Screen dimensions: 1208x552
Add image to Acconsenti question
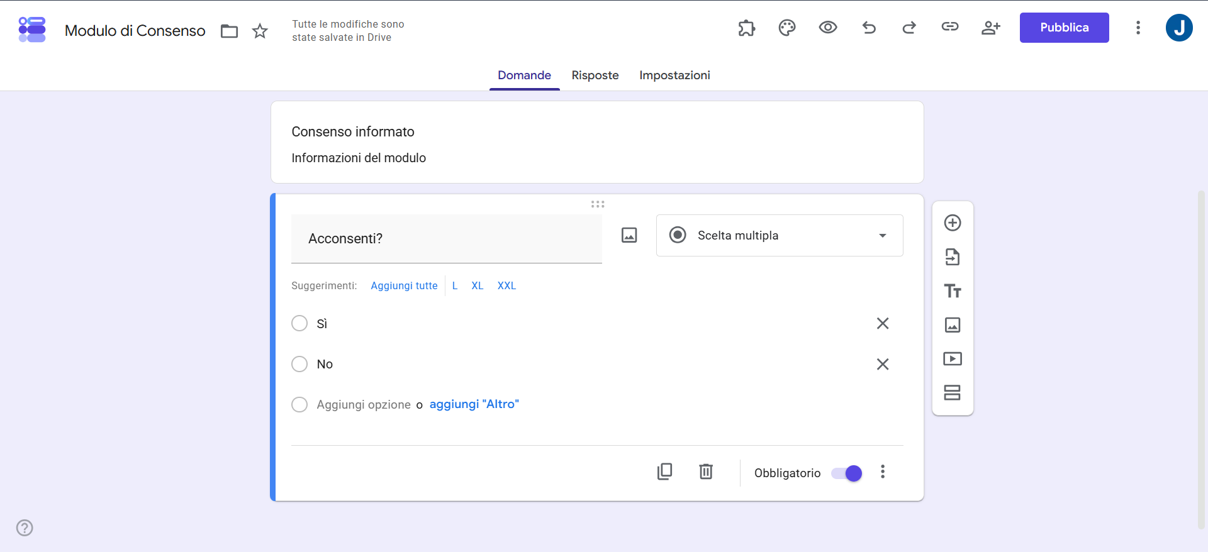(629, 235)
